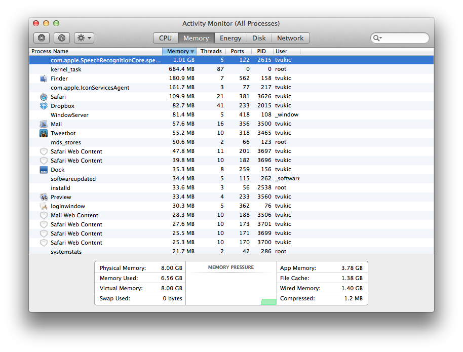Open the gear action menu

click(84, 38)
